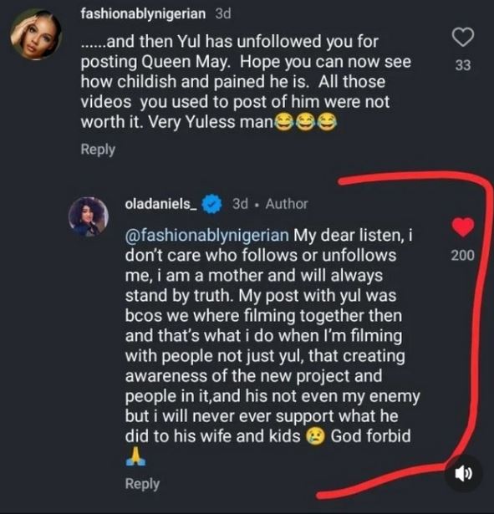Click the praying hands emoji
Screen dimensions: 494x514
tap(135, 456)
